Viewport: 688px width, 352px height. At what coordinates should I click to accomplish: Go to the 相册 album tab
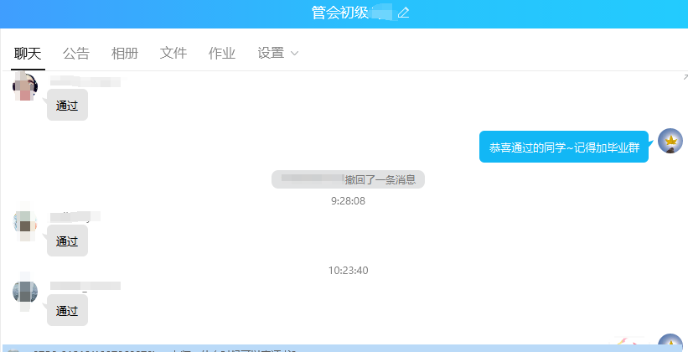[x=125, y=54]
